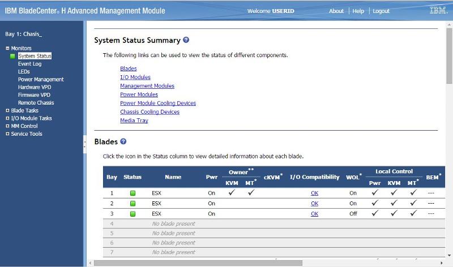Click I/O Compatibility column header
This screenshot has height=267, width=453.
pyautogui.click(x=315, y=177)
